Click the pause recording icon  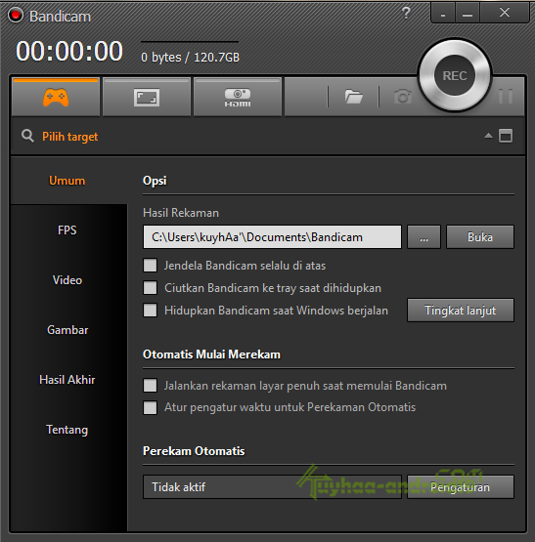[x=506, y=96]
